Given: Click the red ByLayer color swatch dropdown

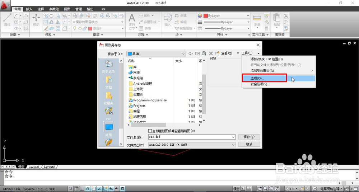Looking at the screenshot, I should coord(227,16).
